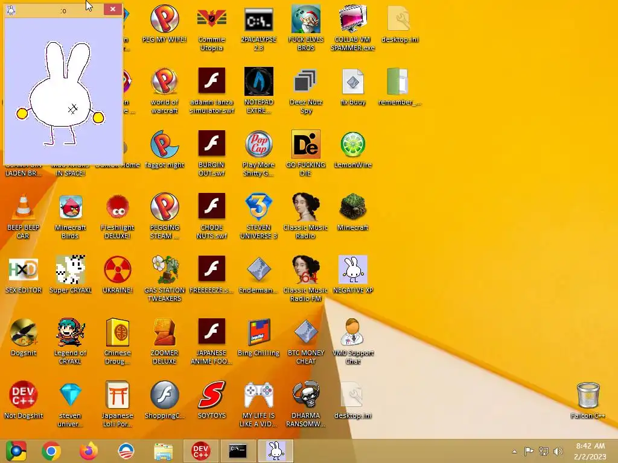Click the Bing Chilling icon
Image resolution: width=618 pixels, height=463 pixels.
click(x=258, y=332)
